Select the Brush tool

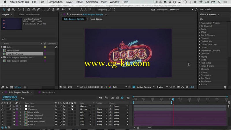(49, 10)
